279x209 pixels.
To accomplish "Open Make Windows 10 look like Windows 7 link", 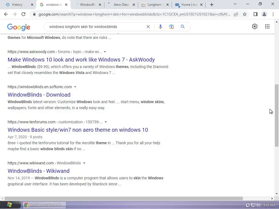I will click(x=81, y=60).
